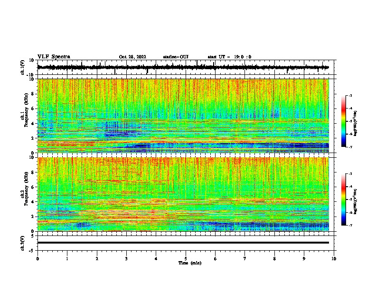Image resolution: width=376 pixels, height=290 pixels.
Task: Click the -3 tick on ch.1 colorbar
Action: 350,95
